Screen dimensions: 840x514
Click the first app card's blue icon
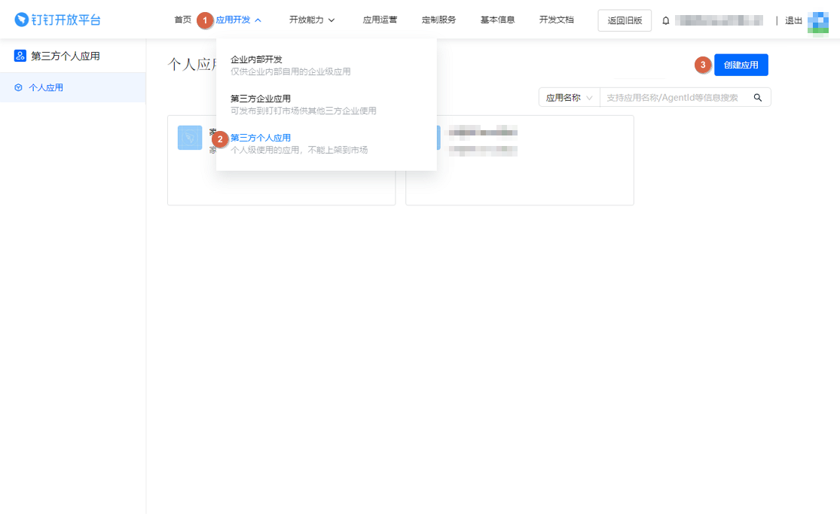[190, 138]
